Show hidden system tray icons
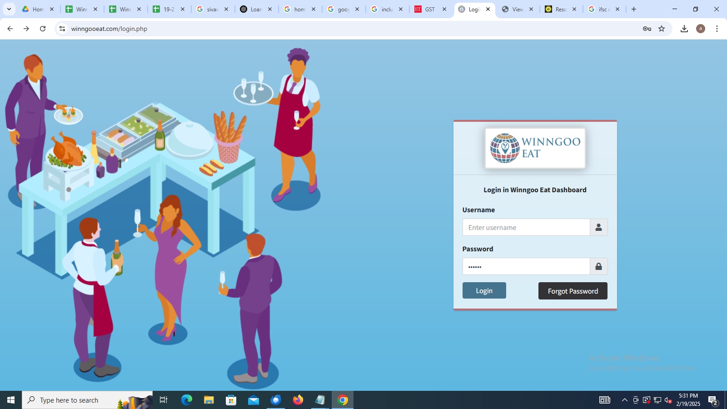The image size is (727, 409). (x=624, y=400)
